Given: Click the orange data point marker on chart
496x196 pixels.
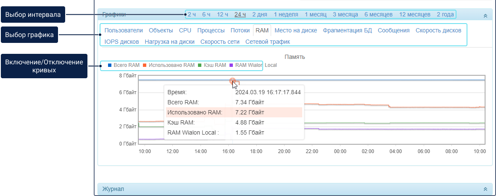Looking at the screenshot, I should coord(232,81).
